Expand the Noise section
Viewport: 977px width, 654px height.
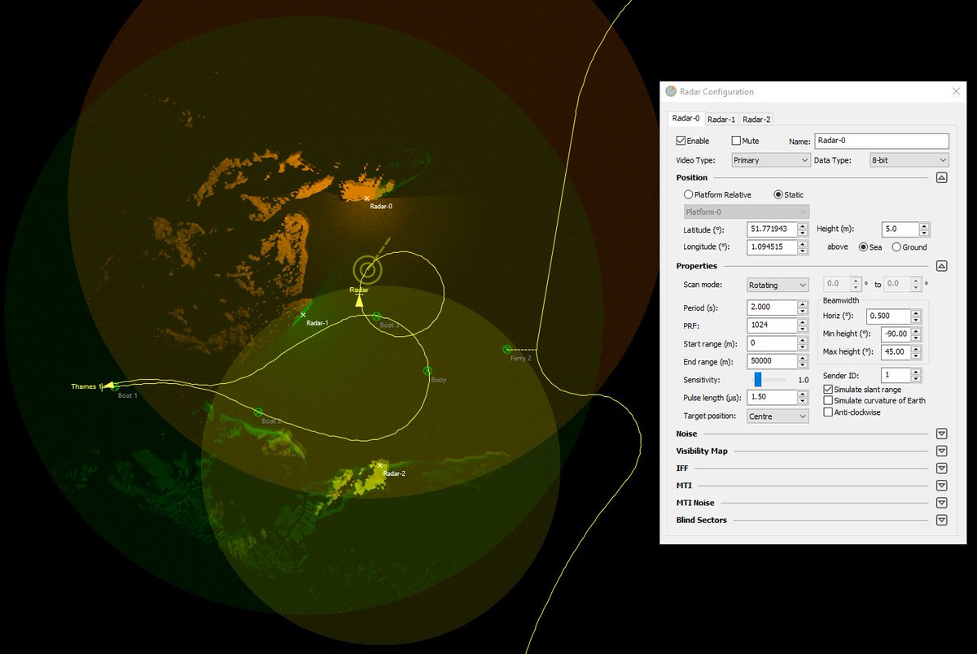[x=941, y=434]
